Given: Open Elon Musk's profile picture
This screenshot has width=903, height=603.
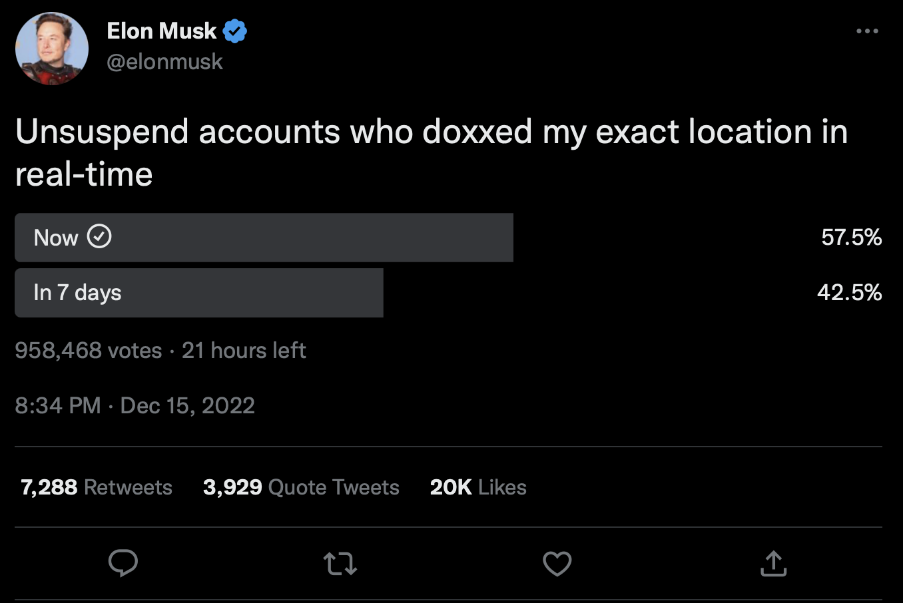Looking at the screenshot, I should (x=52, y=49).
